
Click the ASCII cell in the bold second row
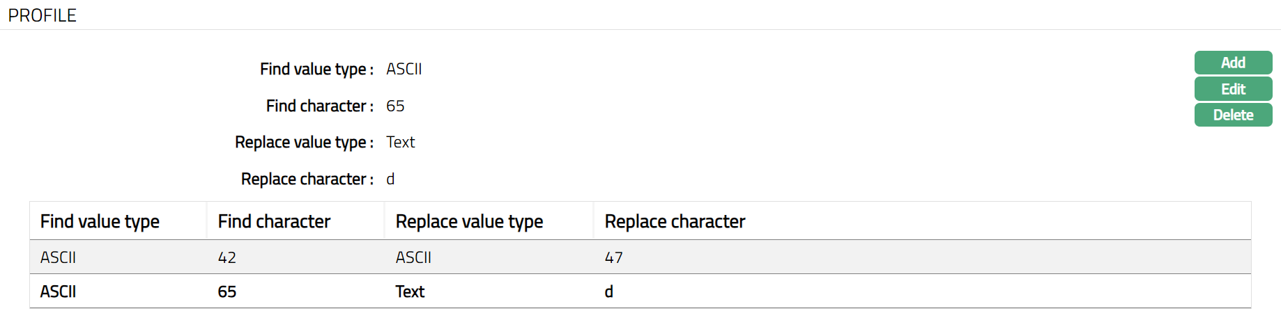pyautogui.click(x=58, y=291)
